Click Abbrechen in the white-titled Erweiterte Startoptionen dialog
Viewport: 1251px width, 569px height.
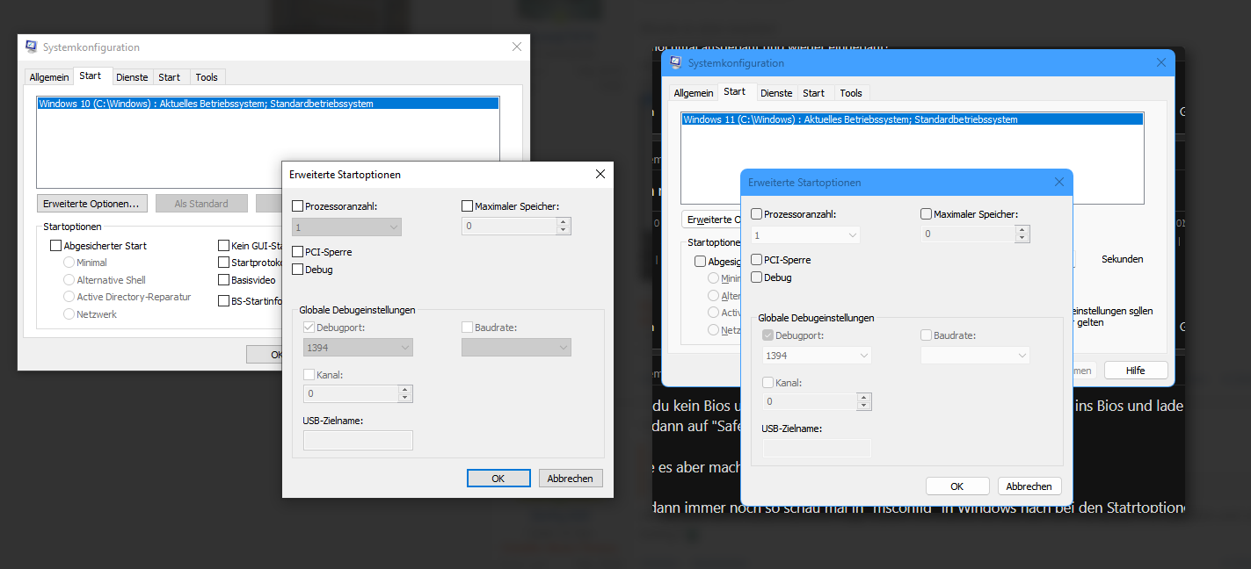click(x=571, y=479)
